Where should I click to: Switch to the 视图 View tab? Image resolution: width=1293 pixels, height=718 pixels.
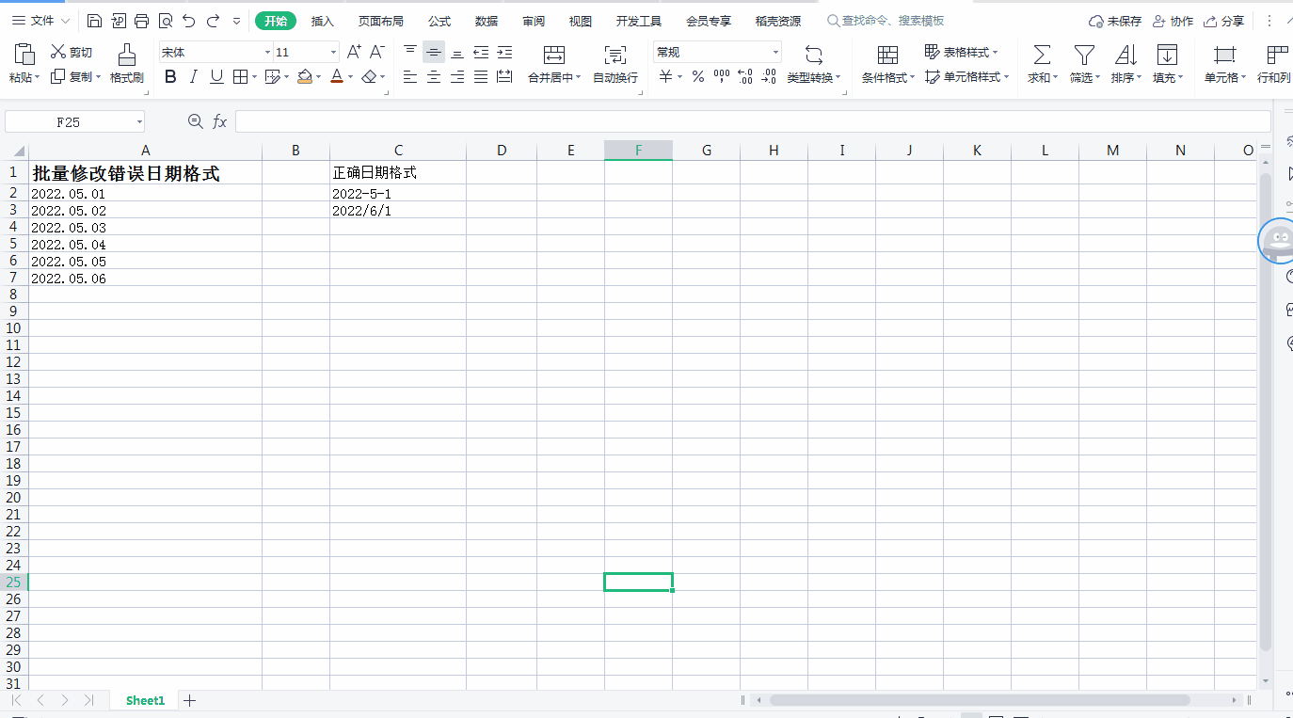[581, 21]
